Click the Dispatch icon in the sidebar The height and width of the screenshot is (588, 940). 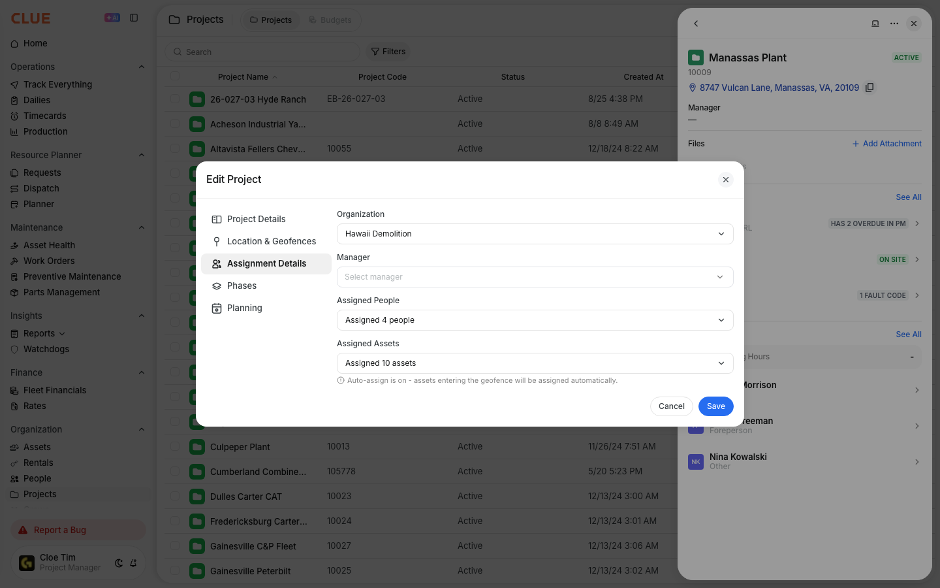point(14,188)
